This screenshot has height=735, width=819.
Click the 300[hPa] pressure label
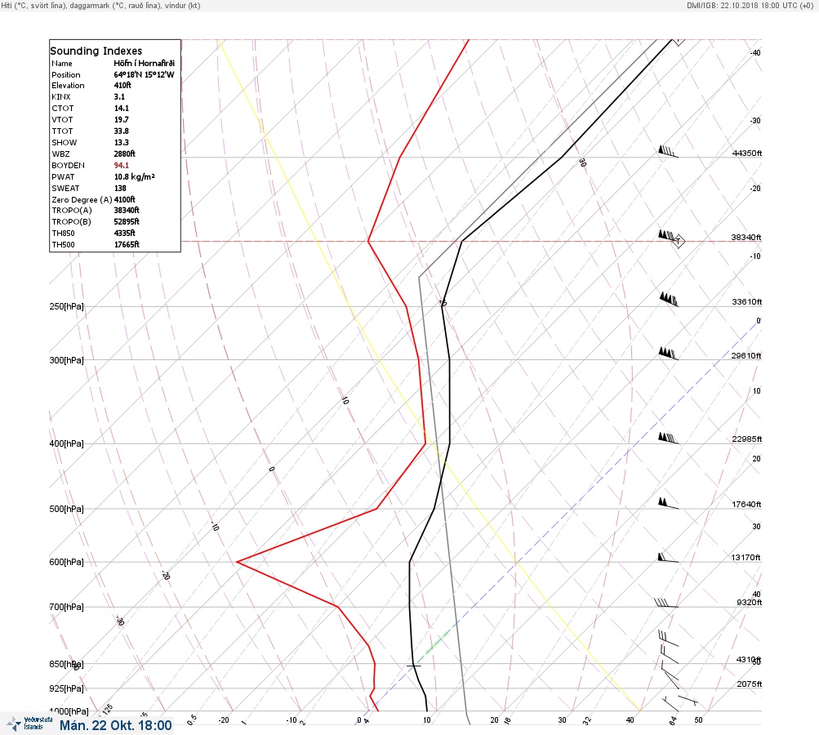pyautogui.click(x=66, y=360)
